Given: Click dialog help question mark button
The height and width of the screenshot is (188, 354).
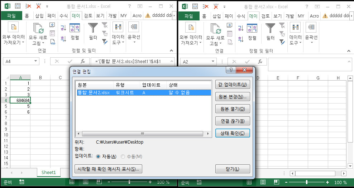Looking at the screenshot, I should pos(231,70).
